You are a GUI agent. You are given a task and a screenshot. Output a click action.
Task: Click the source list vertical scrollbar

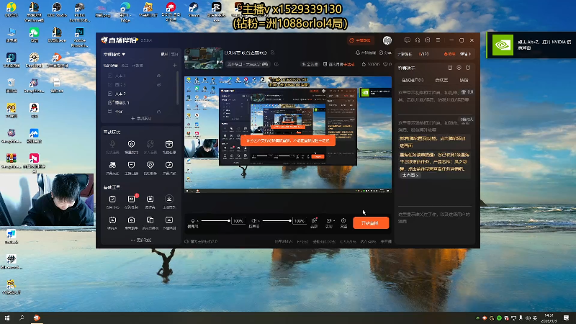pos(178,88)
